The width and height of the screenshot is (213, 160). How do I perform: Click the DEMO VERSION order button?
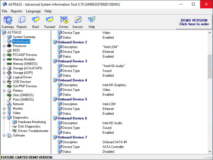[194, 22]
